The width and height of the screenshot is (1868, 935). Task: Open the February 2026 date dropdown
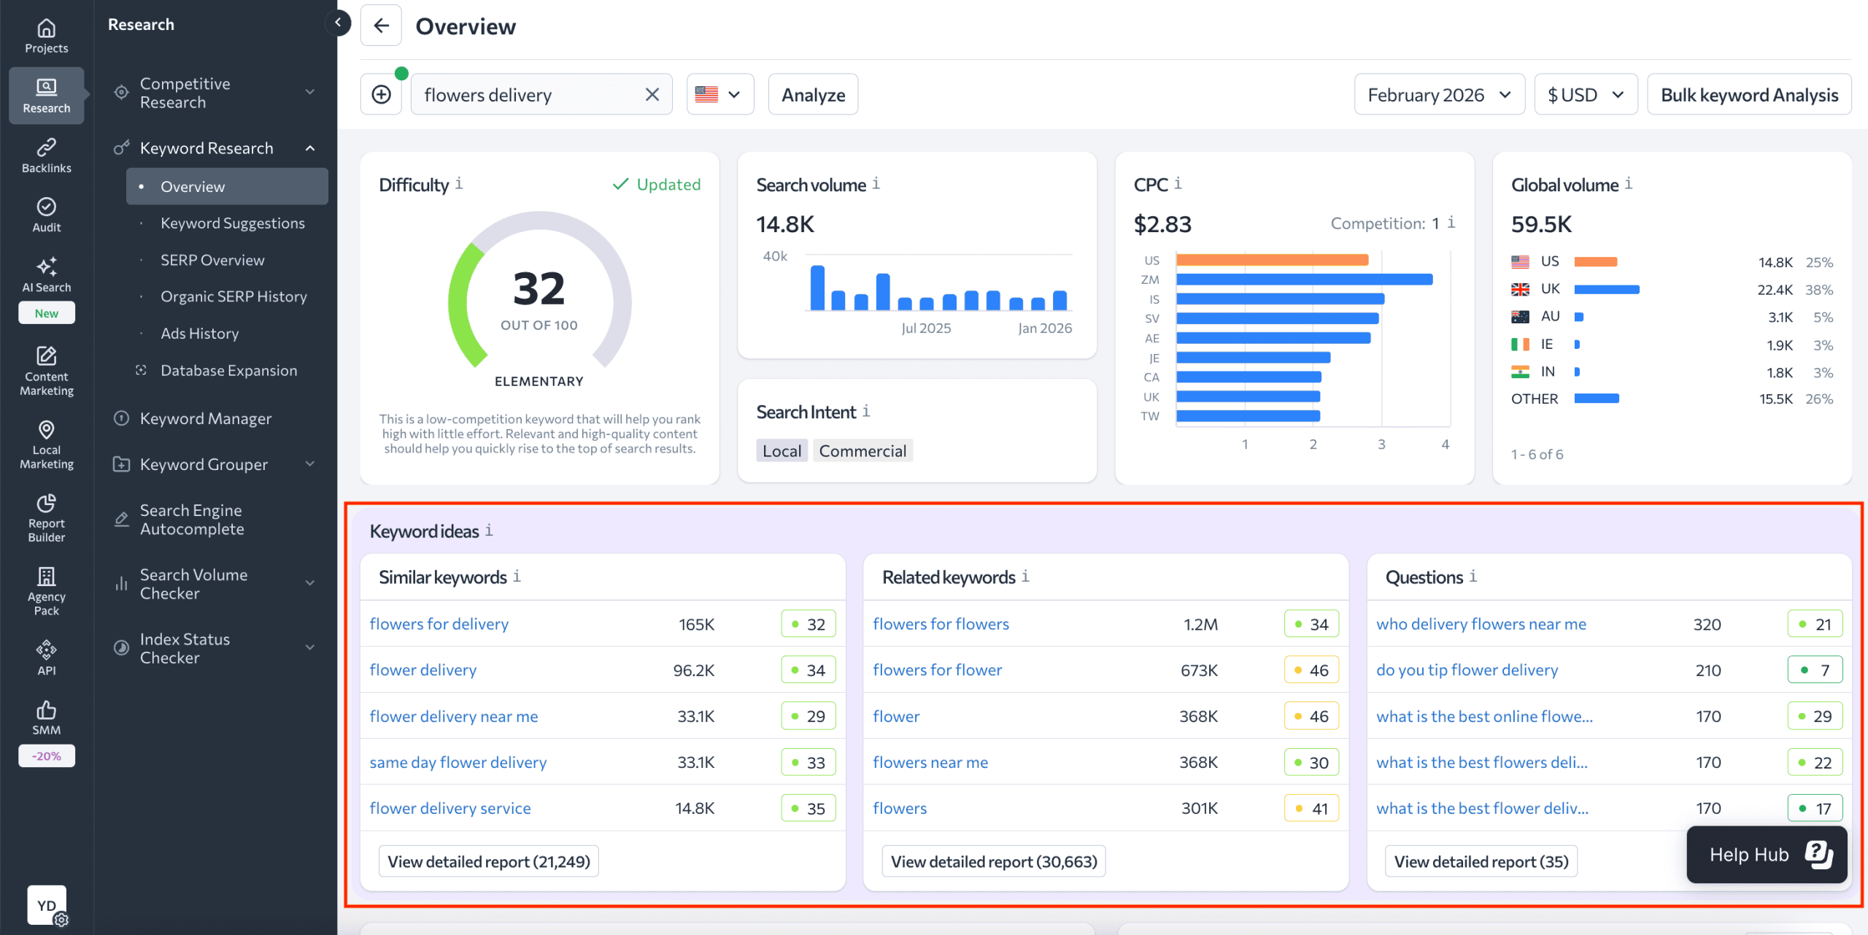pos(1438,95)
